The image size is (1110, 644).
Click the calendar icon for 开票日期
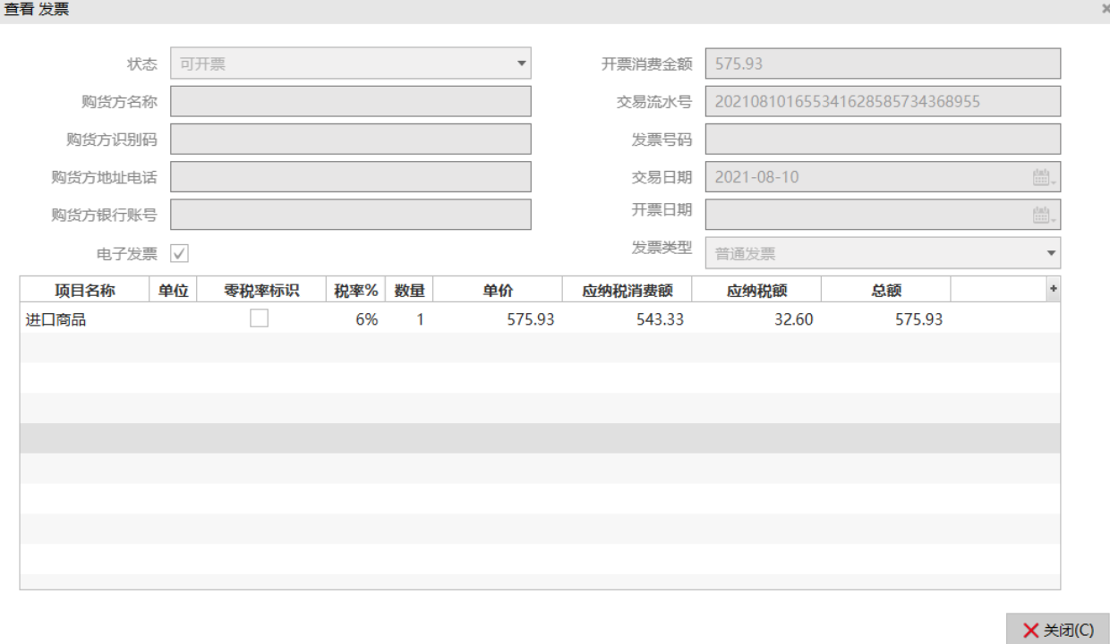(x=1043, y=215)
